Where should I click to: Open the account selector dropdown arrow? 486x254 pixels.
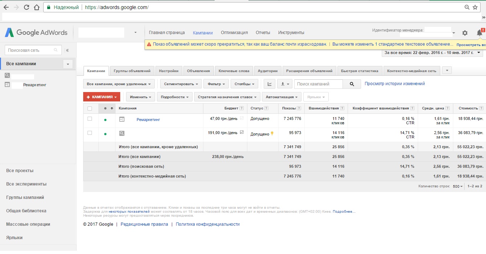pos(135,33)
